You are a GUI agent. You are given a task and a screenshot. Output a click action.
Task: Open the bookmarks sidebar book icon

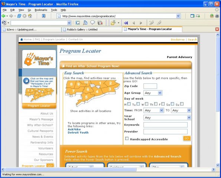tap(43, 16)
